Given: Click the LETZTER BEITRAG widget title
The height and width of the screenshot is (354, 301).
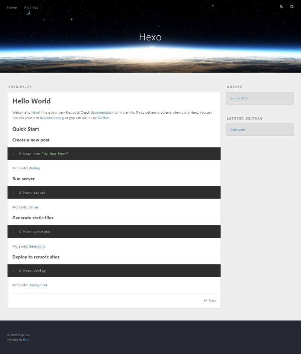Looking at the screenshot, I should [245, 118].
